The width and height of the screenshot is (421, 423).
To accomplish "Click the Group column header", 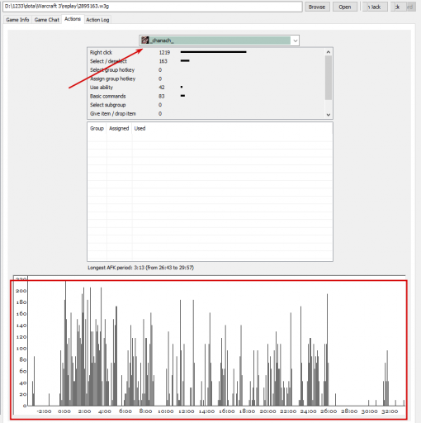I will [97, 128].
